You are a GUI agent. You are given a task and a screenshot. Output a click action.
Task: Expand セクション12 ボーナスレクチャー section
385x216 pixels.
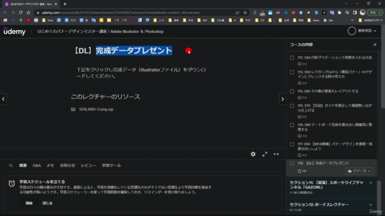click(371, 205)
